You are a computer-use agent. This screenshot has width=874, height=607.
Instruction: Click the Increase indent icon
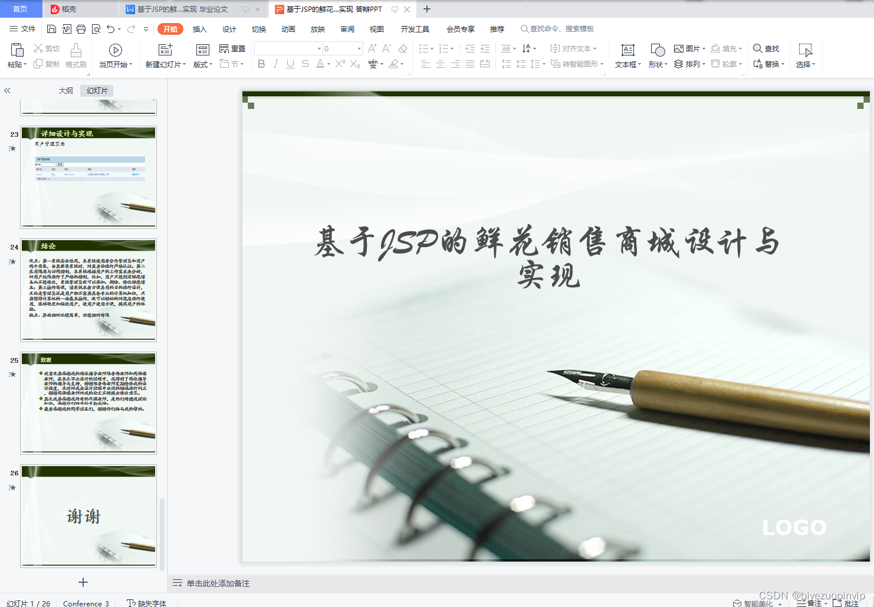[485, 48]
